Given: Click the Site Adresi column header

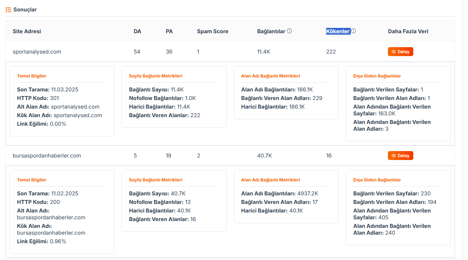Looking at the screenshot, I should (27, 31).
